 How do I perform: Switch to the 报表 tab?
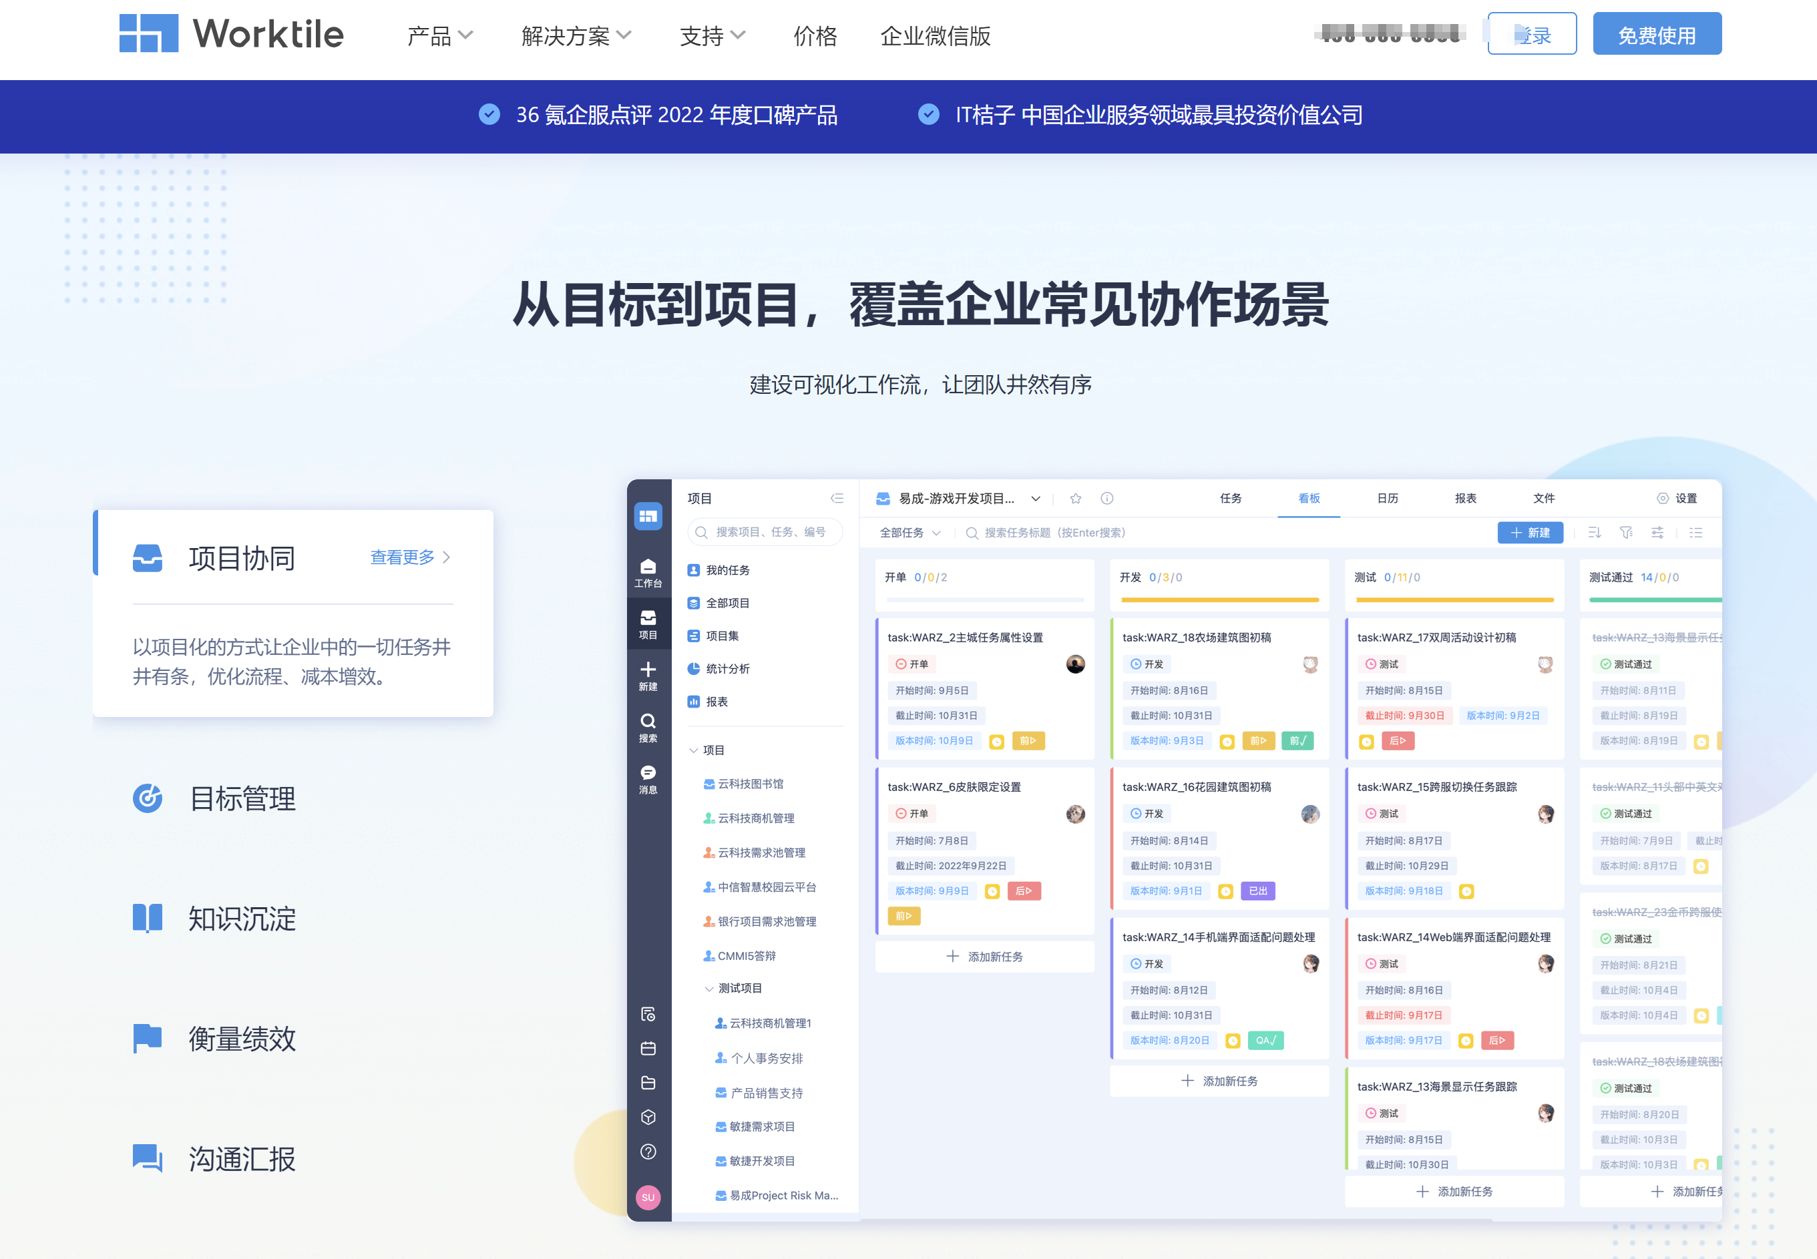pyautogui.click(x=1466, y=498)
